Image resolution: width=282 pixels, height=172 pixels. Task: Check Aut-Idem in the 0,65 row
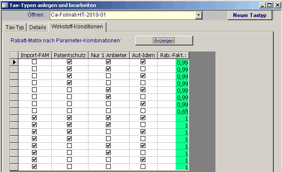(x=143, y=111)
